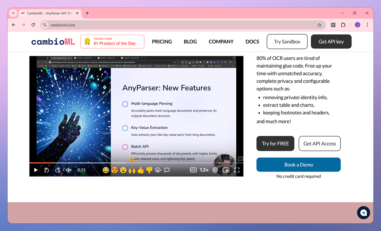Open Chrome's extensions puzzle icon
The height and width of the screenshot is (231, 381).
[x=344, y=25]
